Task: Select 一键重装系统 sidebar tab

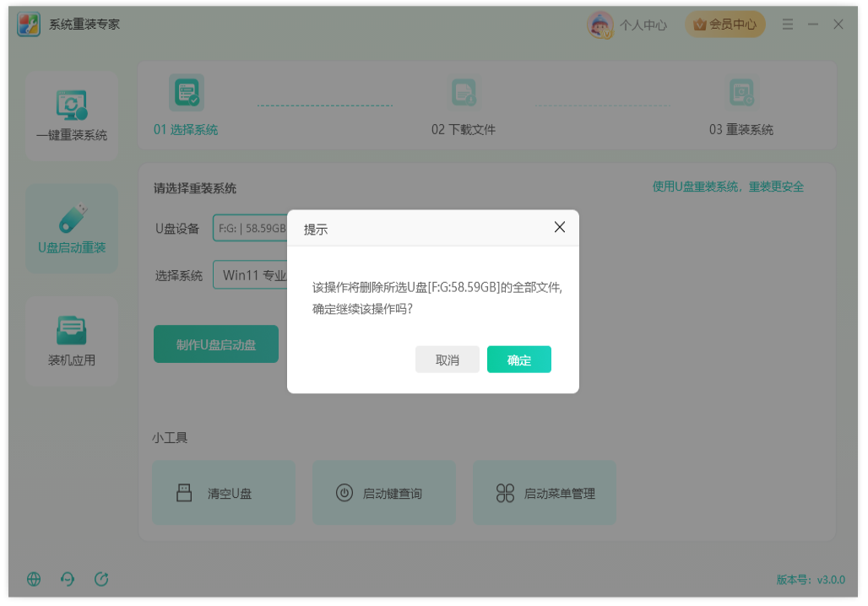Action: click(72, 115)
